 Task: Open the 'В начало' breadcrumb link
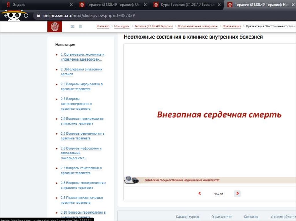(x=103, y=26)
